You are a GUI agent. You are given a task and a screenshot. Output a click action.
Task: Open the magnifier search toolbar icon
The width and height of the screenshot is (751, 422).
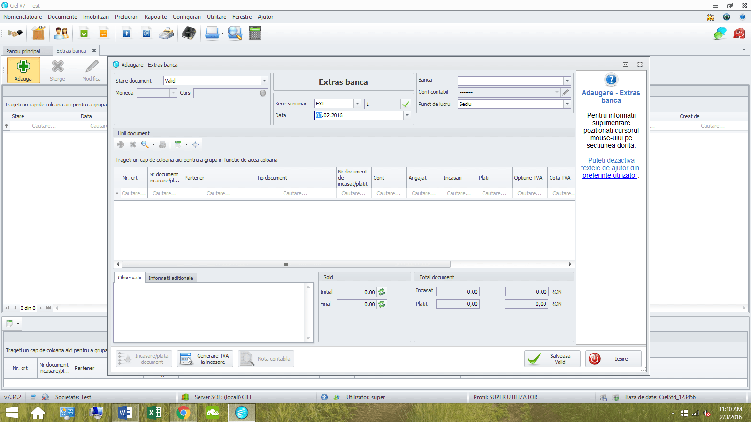click(x=235, y=33)
